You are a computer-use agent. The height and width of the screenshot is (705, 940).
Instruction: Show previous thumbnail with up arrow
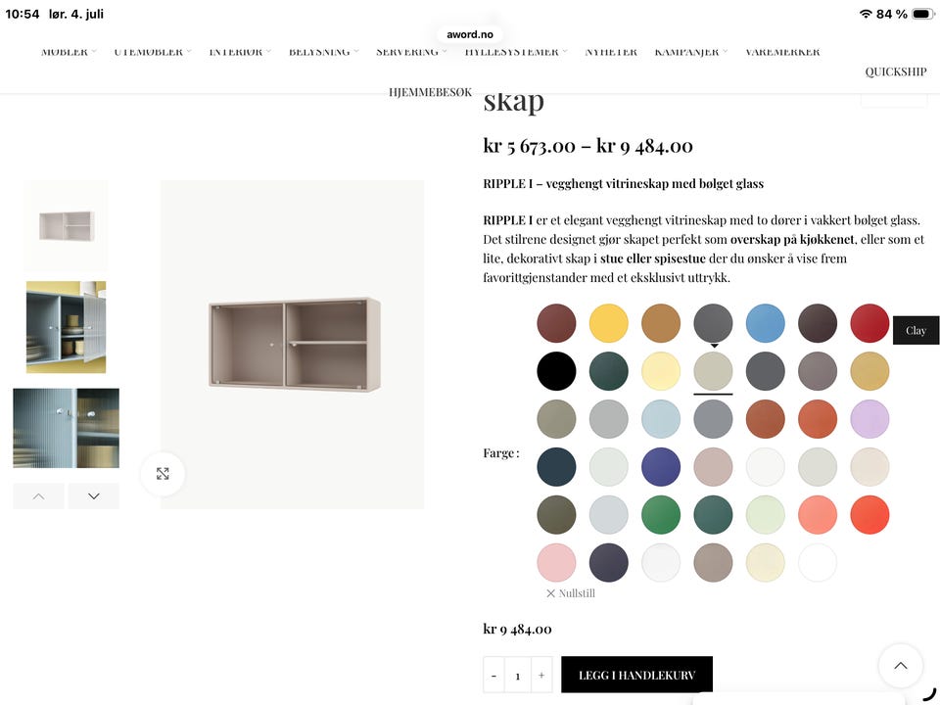38,495
